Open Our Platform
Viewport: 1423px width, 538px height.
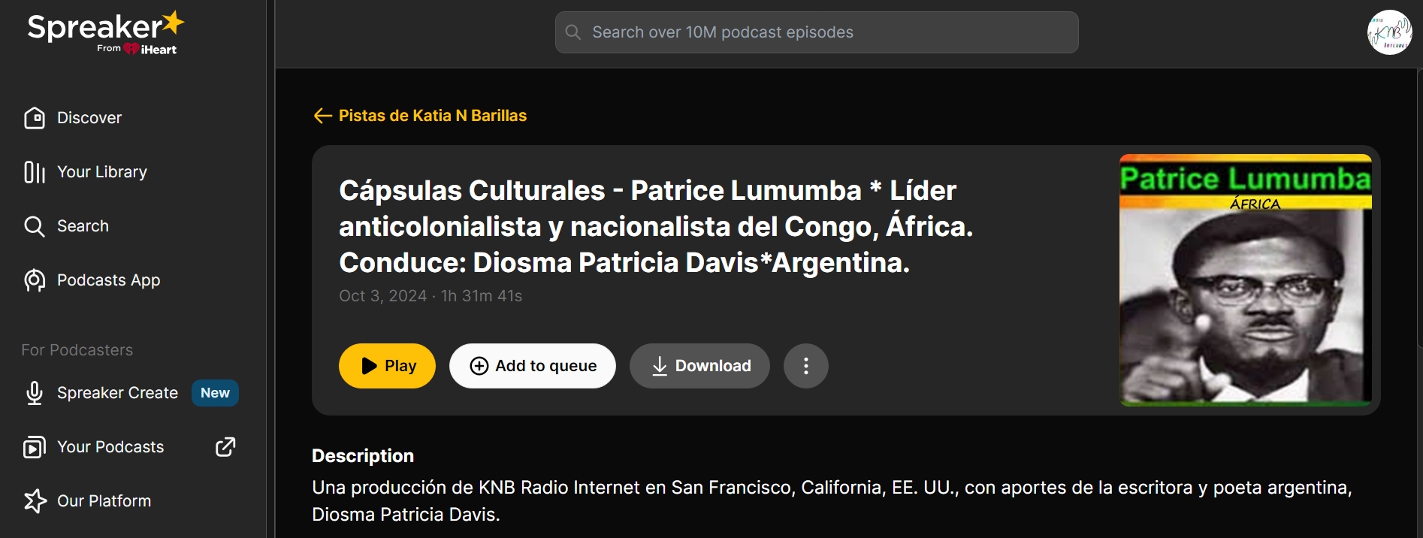coord(87,501)
